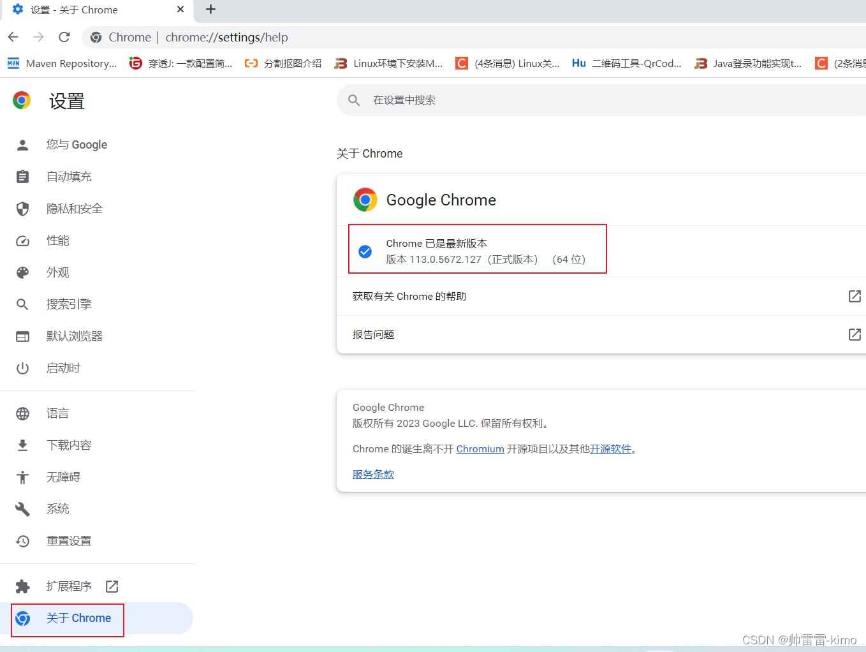This screenshot has height=652, width=866.
Task: Click the 关于 Chrome page heading
Action: (x=370, y=154)
